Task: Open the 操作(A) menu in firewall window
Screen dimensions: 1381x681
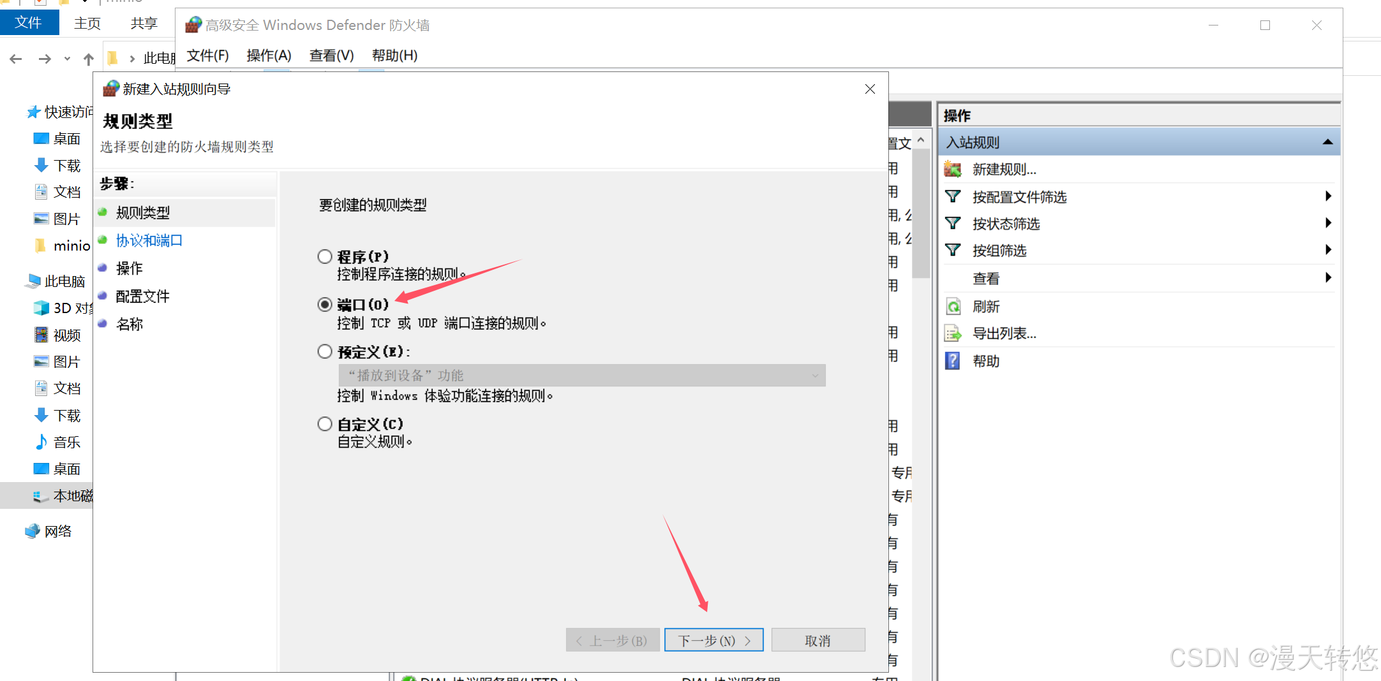Action: 269,55
